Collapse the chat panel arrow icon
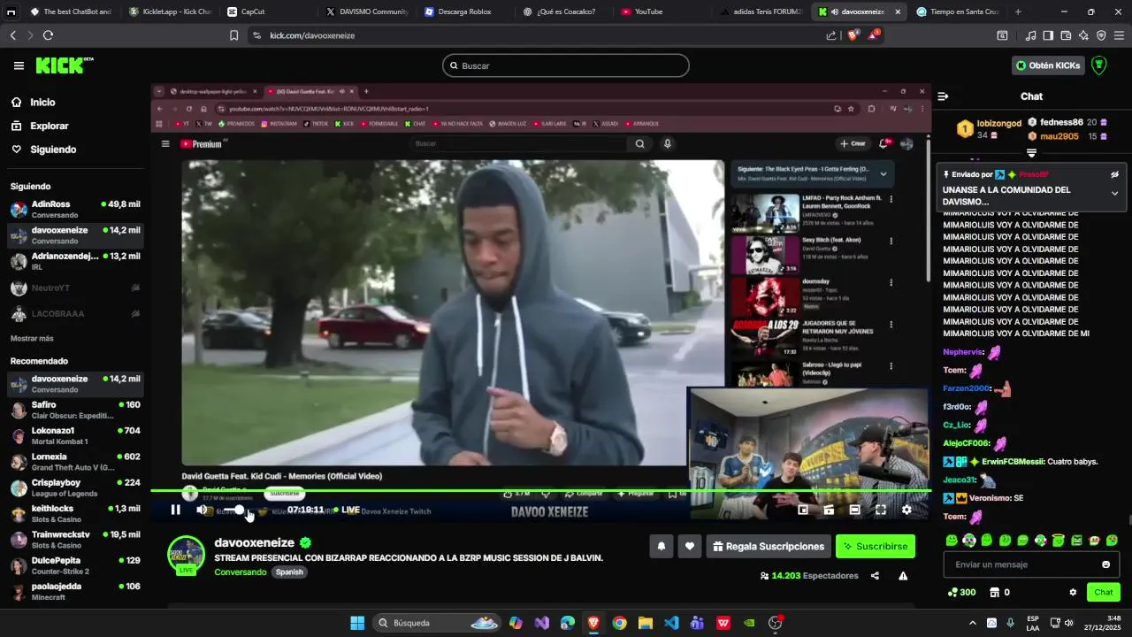 [943, 96]
